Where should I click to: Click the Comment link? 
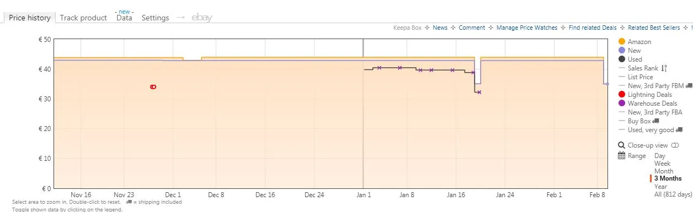pos(472,28)
